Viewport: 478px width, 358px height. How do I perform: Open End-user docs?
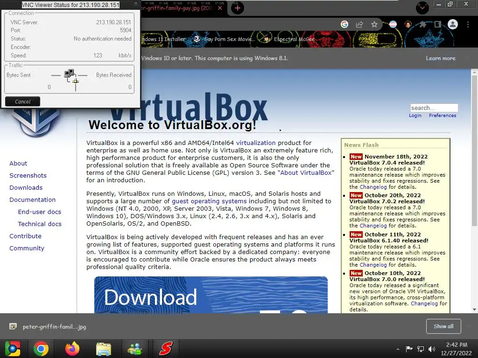40,212
